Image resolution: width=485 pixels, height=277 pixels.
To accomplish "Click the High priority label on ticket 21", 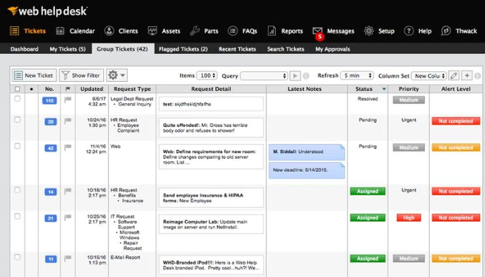I will pos(409,218).
